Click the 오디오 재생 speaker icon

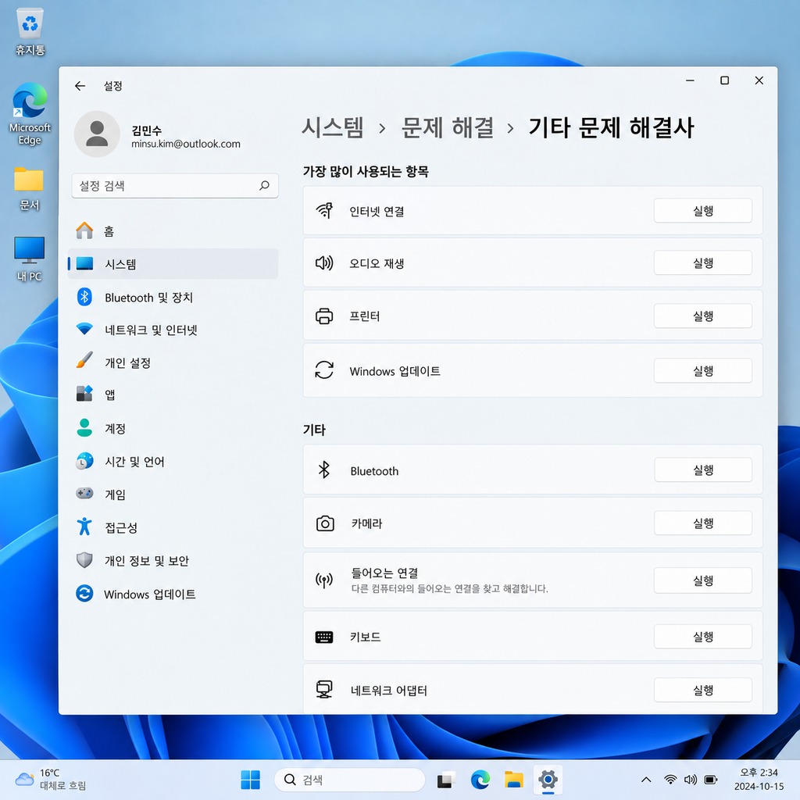[x=324, y=263]
